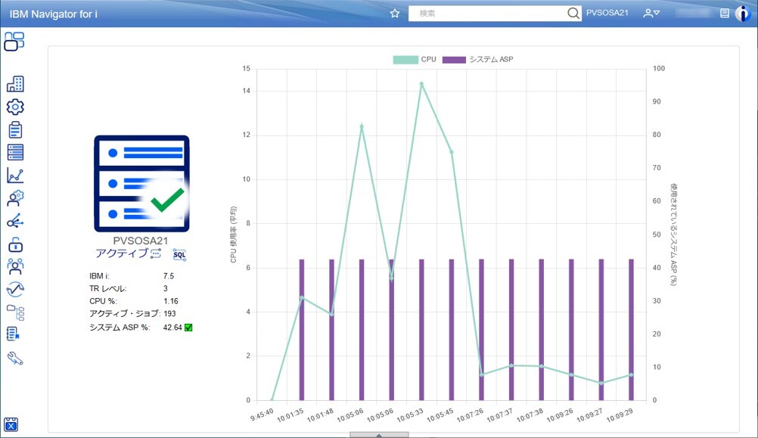758x438 pixels.
Task: Click the round blue info icon in header
Action: (743, 14)
